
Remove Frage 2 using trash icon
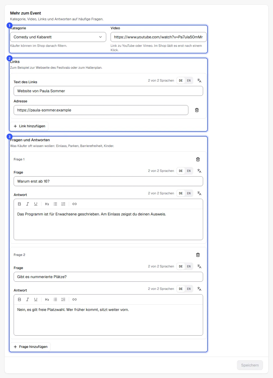[x=198, y=255]
